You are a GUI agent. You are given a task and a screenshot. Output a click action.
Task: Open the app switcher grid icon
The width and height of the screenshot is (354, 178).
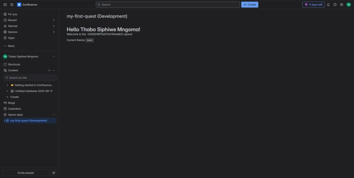pyautogui.click(x=12, y=4)
